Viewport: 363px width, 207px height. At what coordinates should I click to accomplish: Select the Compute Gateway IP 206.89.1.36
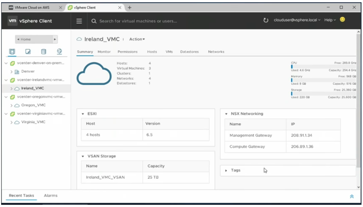(302, 147)
